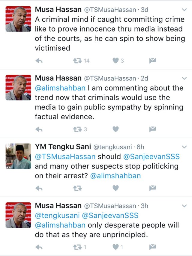Like the tweet with 3 likes
The height and width of the screenshot is (256, 192).
pos(115,61)
